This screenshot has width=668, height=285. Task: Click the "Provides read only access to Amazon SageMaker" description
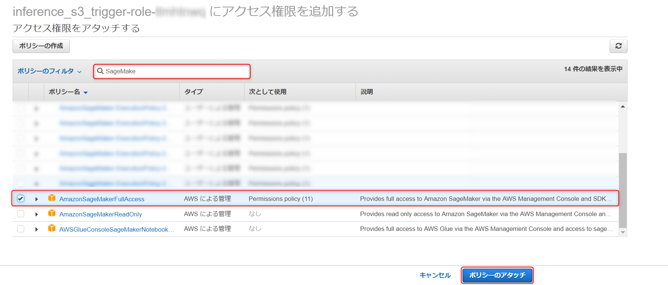click(x=486, y=214)
